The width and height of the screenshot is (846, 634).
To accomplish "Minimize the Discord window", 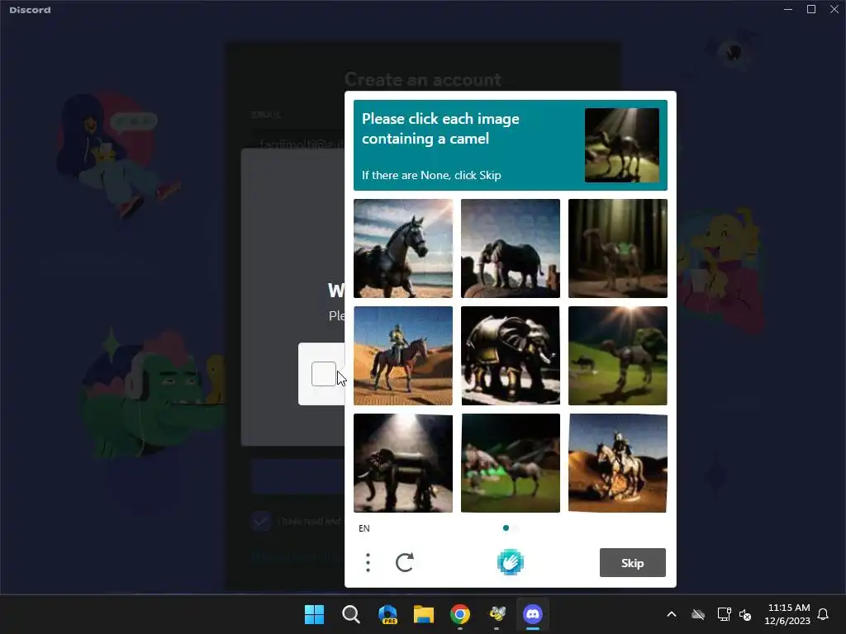I will point(787,9).
